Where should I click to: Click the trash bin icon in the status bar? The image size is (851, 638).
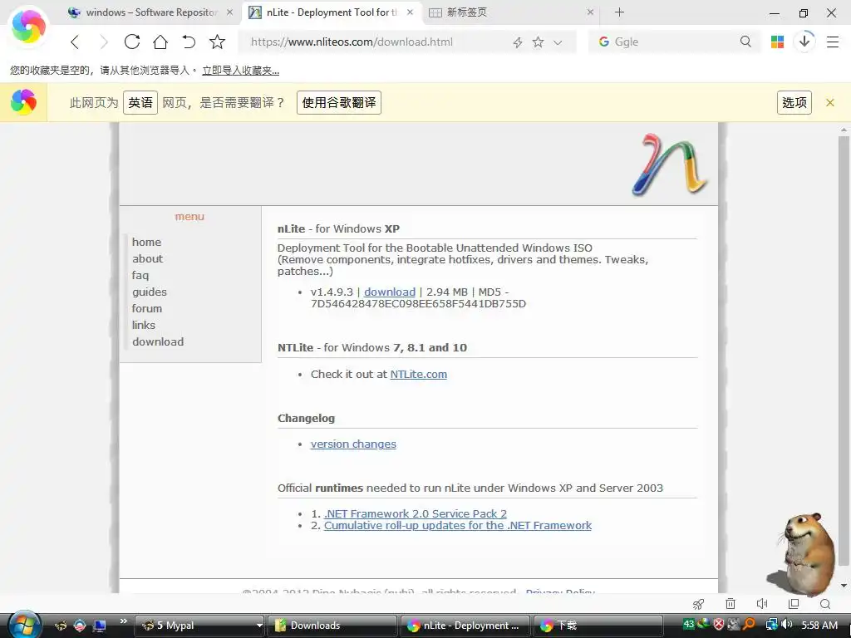tap(730, 604)
